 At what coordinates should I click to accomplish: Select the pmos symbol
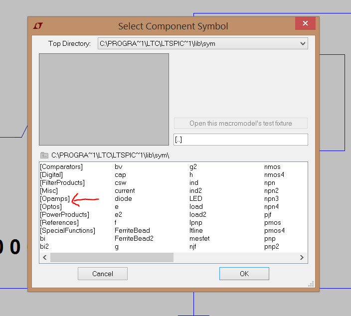coord(272,223)
